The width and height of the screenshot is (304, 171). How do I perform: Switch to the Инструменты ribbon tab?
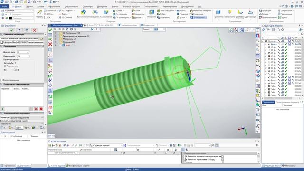click(x=188, y=6)
